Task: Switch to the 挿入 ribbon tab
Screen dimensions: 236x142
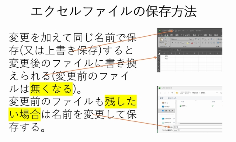Action: point(172,35)
